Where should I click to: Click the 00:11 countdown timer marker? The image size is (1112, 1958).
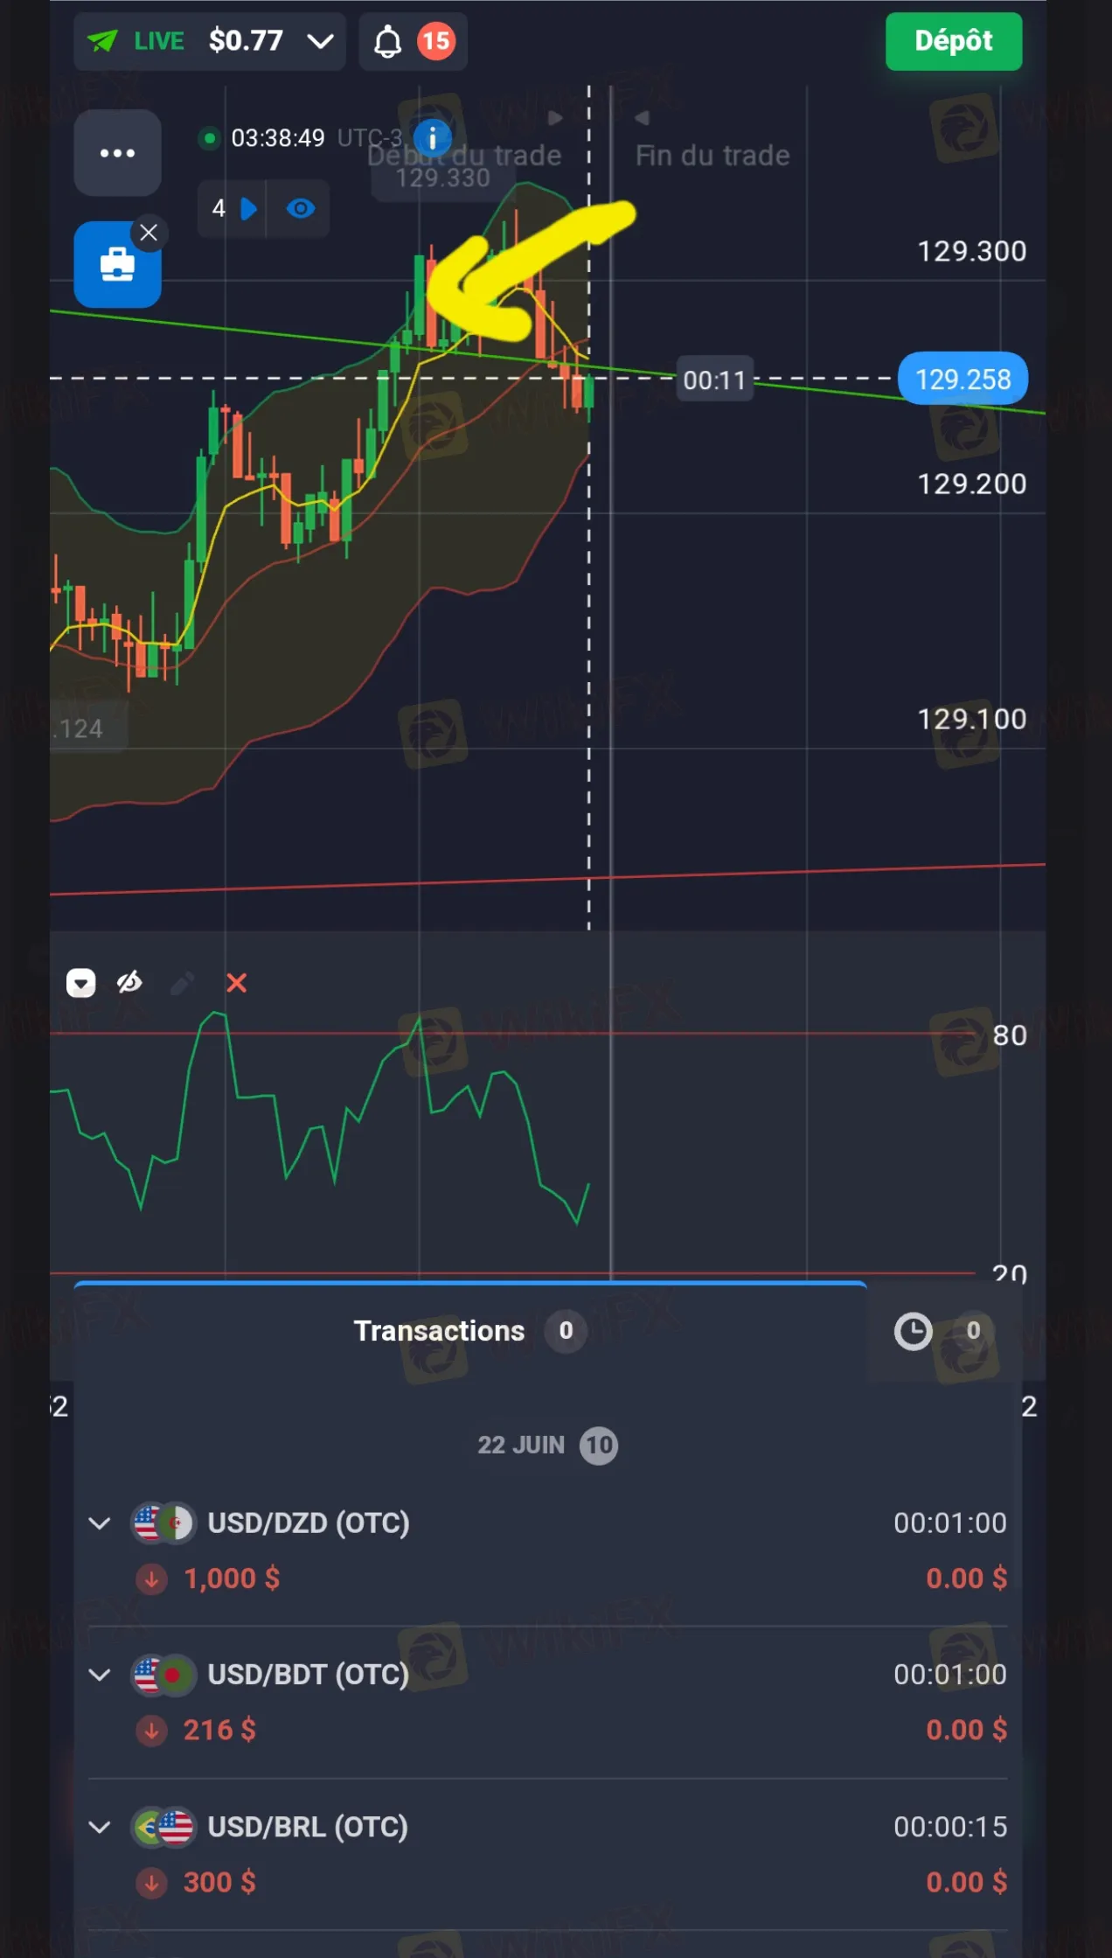[714, 380]
